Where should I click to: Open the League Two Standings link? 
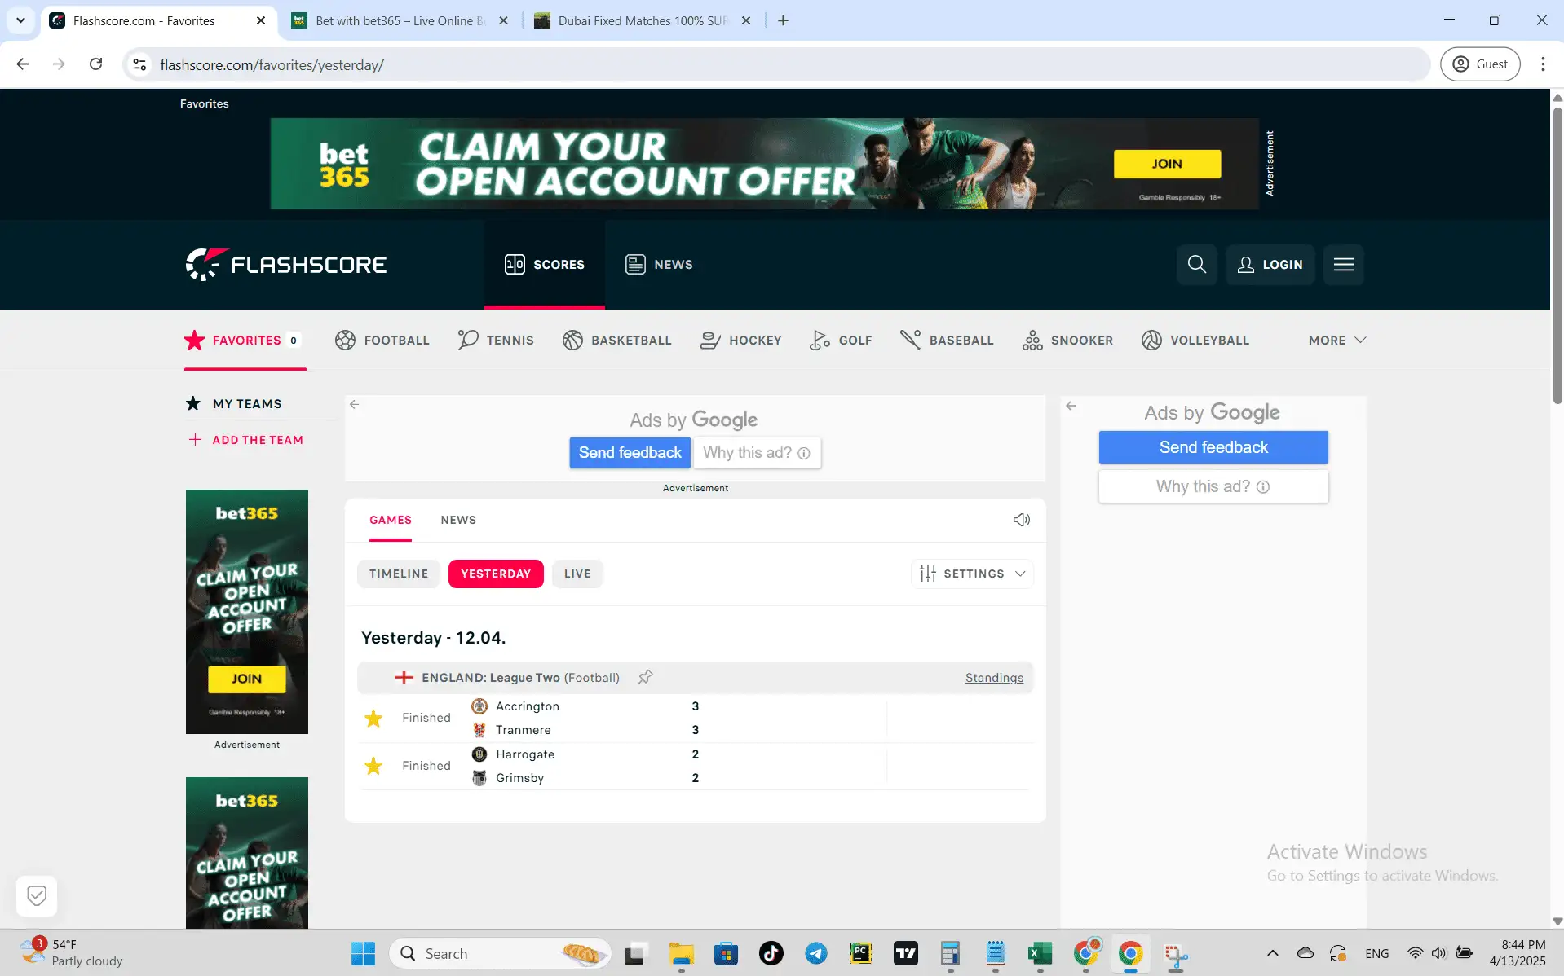pyautogui.click(x=994, y=678)
